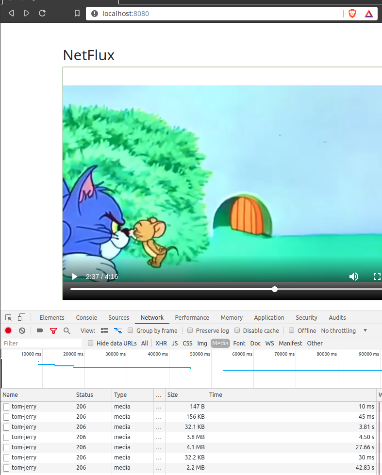Image resolution: width=382 pixels, height=475 pixels.
Task: Filter requests by JS
Action: tap(175, 343)
